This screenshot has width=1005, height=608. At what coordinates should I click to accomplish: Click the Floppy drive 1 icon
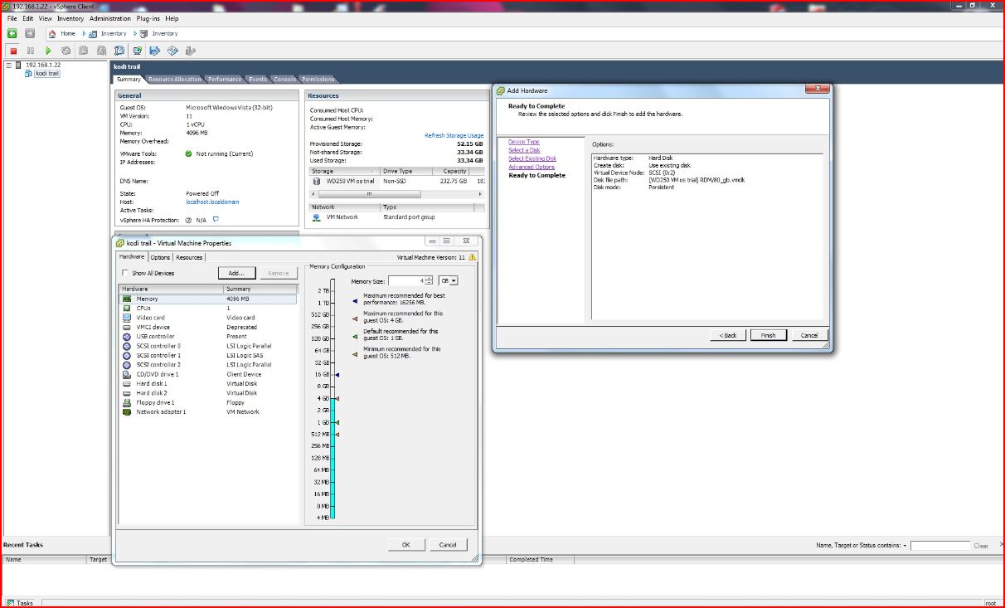click(x=127, y=402)
